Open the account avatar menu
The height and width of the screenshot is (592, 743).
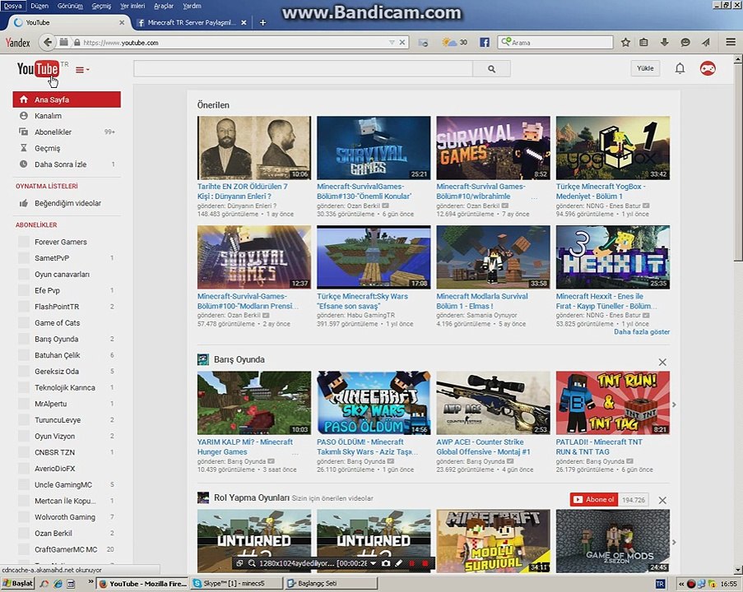pos(708,69)
